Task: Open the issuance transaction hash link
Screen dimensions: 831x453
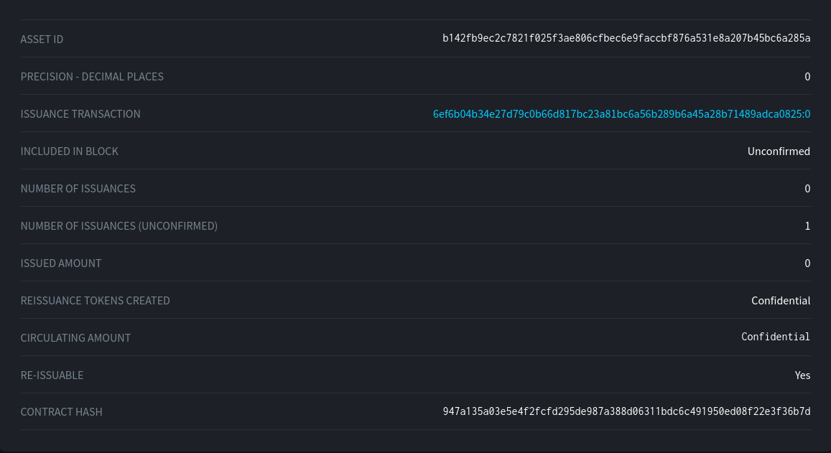Action: [x=621, y=114]
